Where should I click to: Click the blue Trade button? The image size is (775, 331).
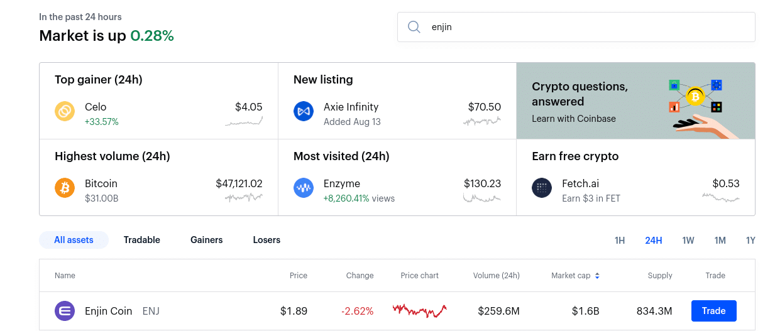coord(714,311)
